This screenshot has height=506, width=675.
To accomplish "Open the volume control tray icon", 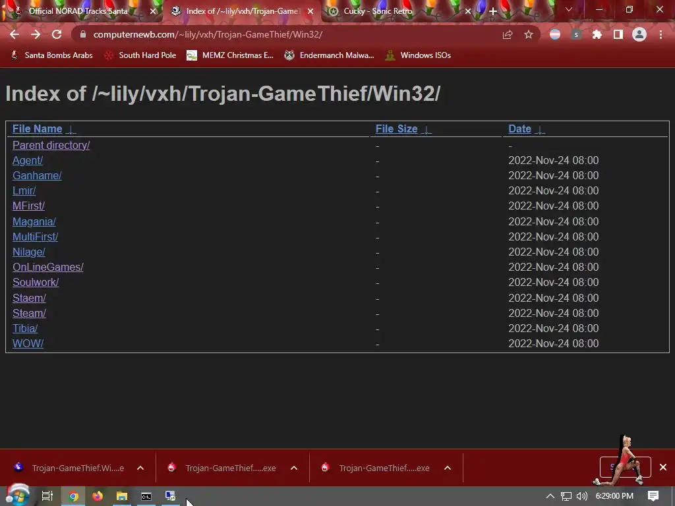I will click(582, 496).
